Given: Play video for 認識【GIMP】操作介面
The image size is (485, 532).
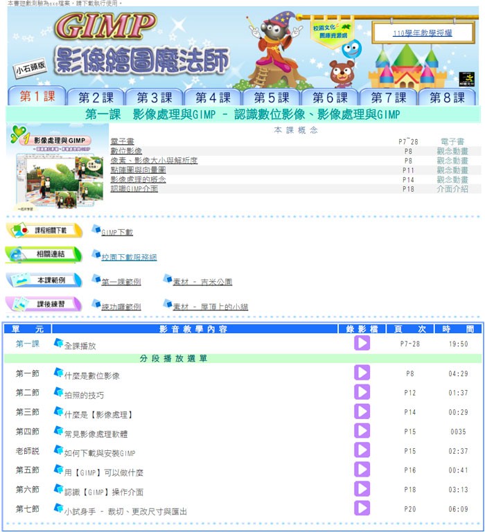Looking at the screenshot, I should point(362,489).
